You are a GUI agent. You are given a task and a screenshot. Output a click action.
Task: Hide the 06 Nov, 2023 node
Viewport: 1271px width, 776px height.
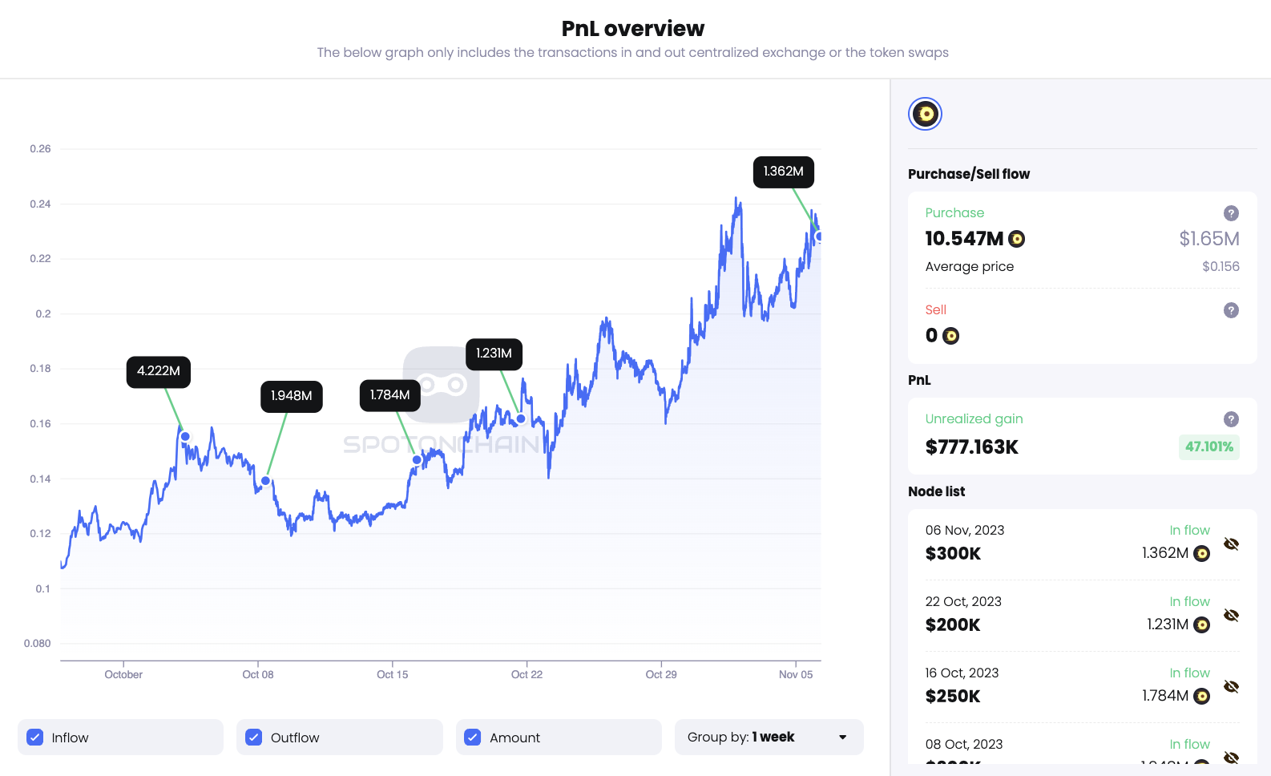[x=1231, y=544]
